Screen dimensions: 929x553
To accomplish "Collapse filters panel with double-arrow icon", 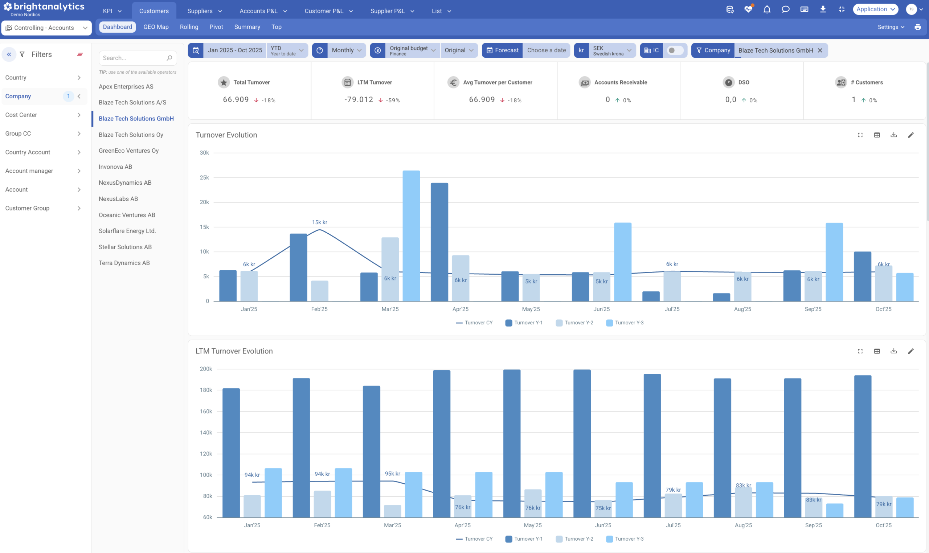I will click(x=9, y=54).
